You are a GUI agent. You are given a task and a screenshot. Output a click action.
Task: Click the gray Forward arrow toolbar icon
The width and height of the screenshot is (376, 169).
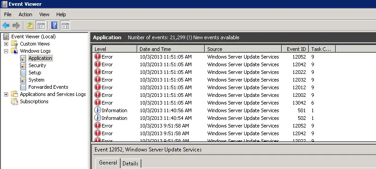[x=16, y=25]
